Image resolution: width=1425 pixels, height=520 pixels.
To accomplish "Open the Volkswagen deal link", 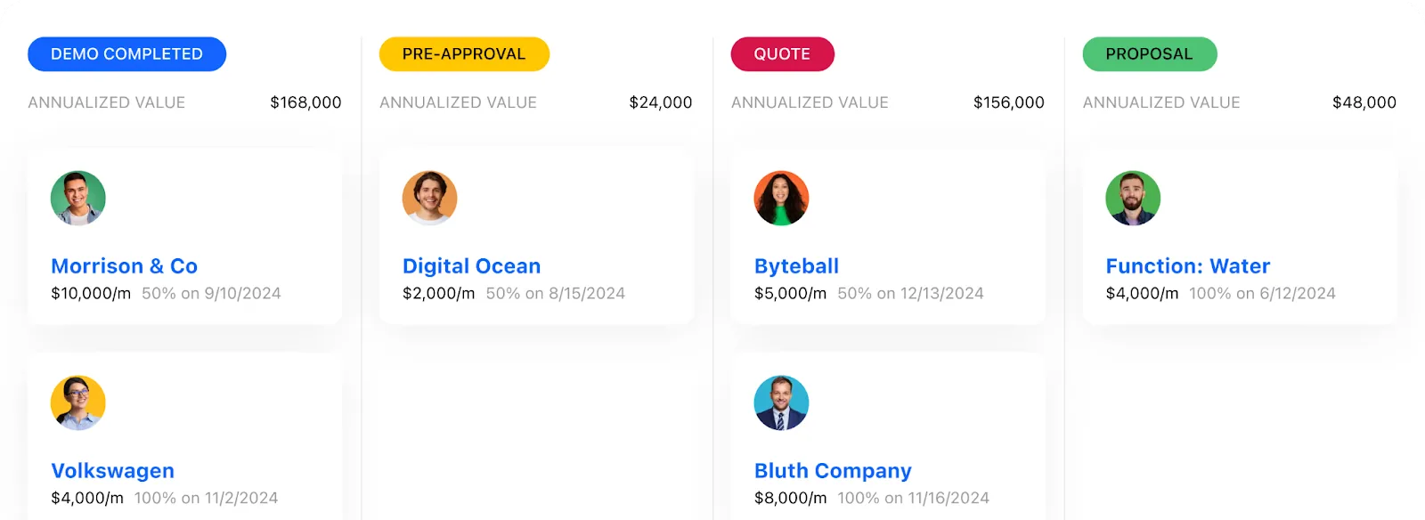I will point(112,471).
